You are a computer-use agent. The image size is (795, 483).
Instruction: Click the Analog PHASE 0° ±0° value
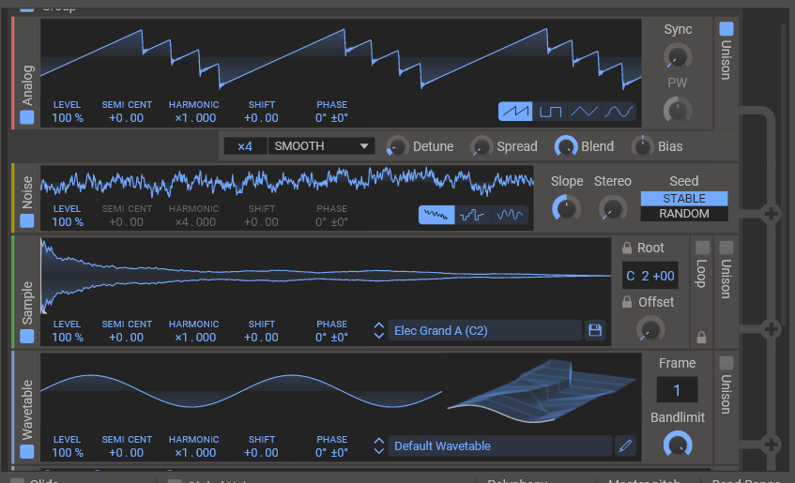pos(331,117)
